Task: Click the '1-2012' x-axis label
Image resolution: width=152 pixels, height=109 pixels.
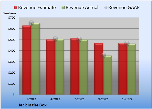Action: click(31, 99)
